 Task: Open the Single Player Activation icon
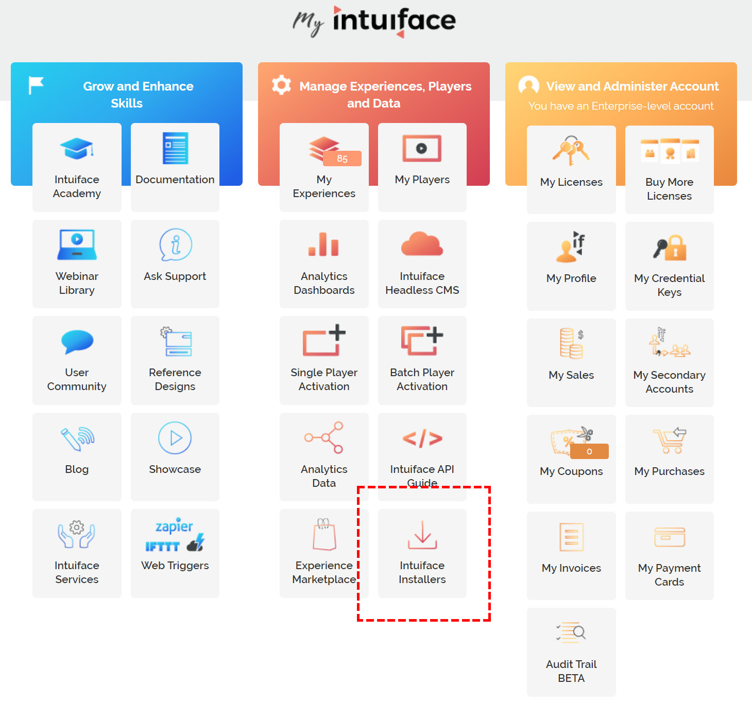324,340
